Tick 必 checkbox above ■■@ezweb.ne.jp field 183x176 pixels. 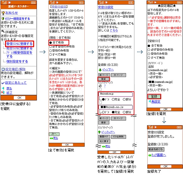click(x=101, y=103)
